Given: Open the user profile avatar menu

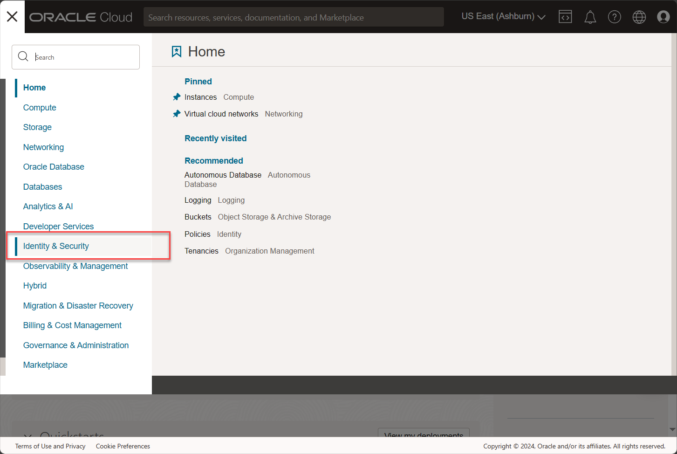Looking at the screenshot, I should pos(663,17).
